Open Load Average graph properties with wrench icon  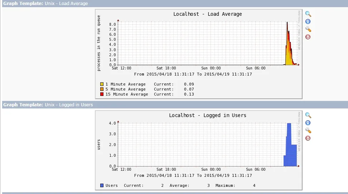coord(308,29)
